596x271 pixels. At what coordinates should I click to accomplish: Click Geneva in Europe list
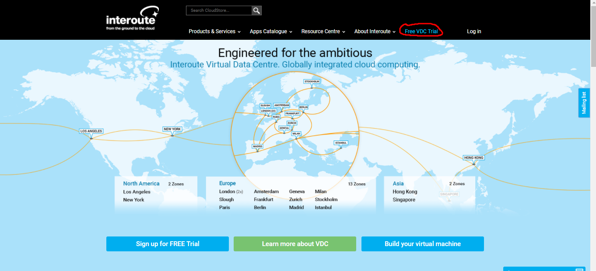(x=297, y=191)
